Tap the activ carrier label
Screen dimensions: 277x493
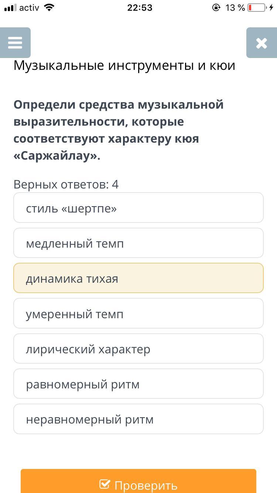(29, 8)
